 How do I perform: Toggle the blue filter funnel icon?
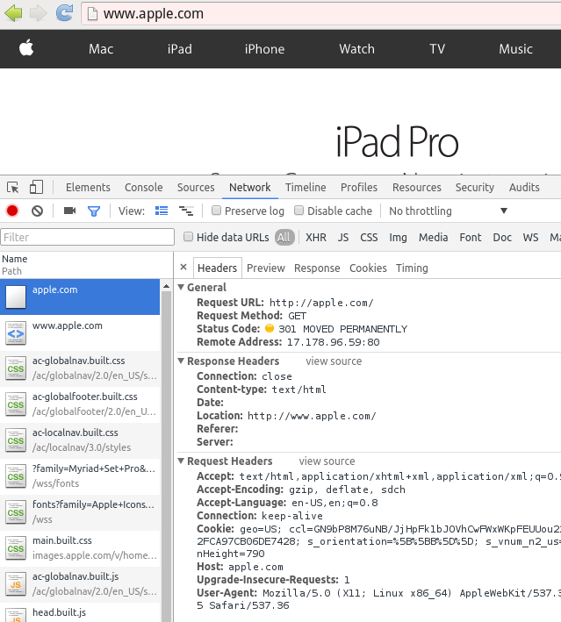click(94, 211)
